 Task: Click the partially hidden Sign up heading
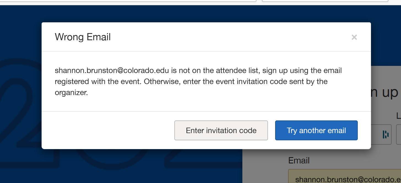(x=386, y=93)
